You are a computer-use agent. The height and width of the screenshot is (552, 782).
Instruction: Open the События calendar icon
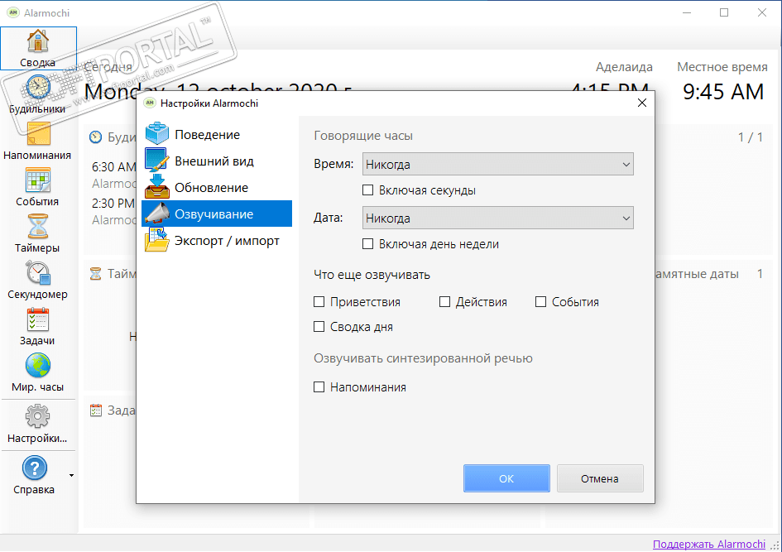point(38,180)
